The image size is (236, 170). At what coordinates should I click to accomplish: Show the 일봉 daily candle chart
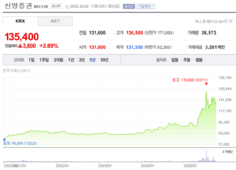175,60
